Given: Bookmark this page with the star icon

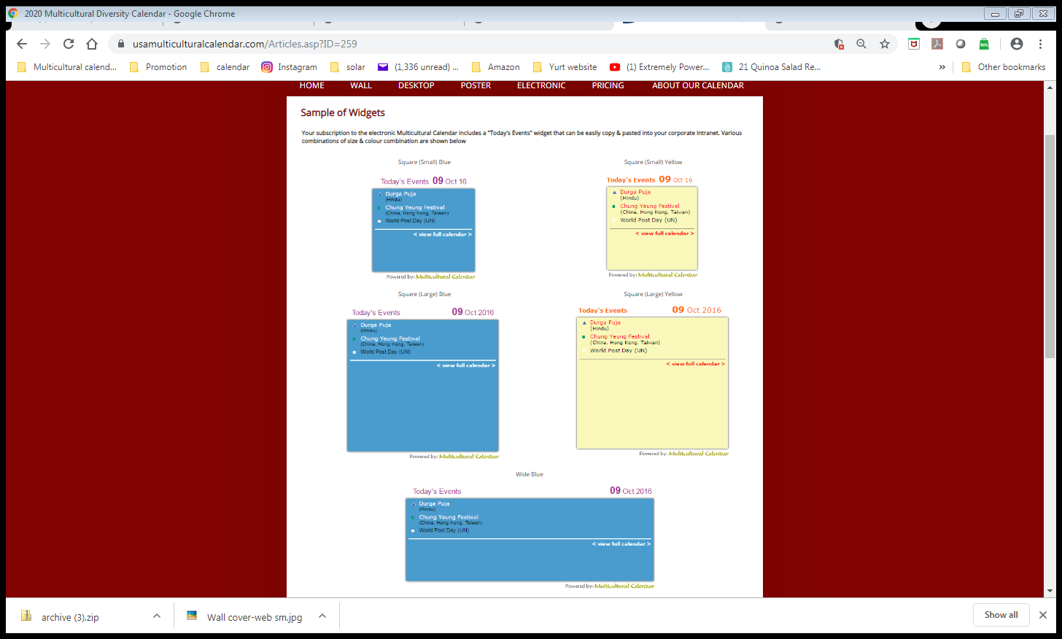Looking at the screenshot, I should [x=885, y=44].
